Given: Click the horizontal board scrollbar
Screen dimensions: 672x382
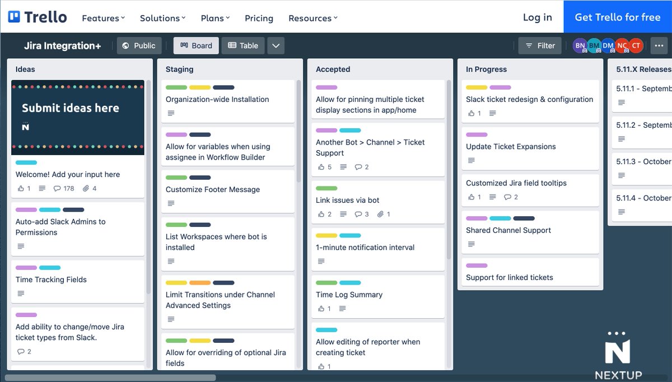Looking at the screenshot, I should click(110, 378).
